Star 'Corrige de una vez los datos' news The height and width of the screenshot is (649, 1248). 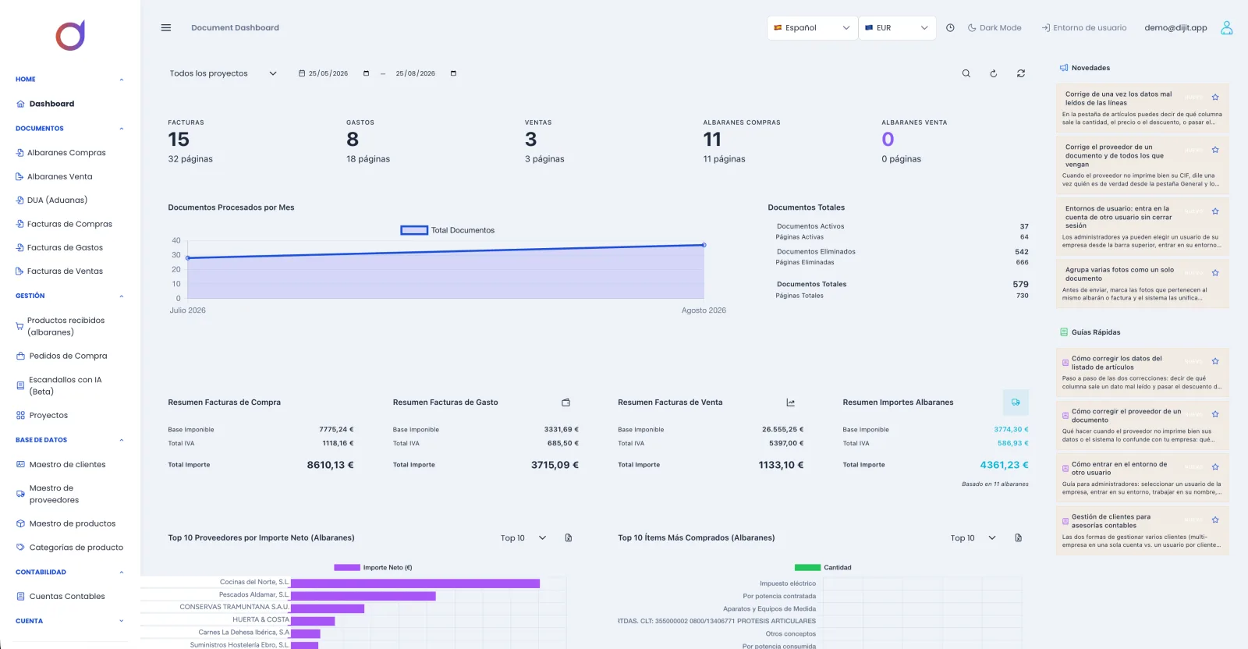[1215, 98]
